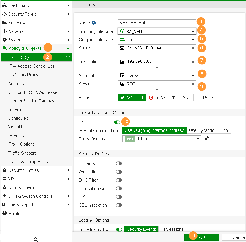This screenshot has height=242, width=246.
Task: Click the VPN laptop icon
Action: click(x=5, y=179)
